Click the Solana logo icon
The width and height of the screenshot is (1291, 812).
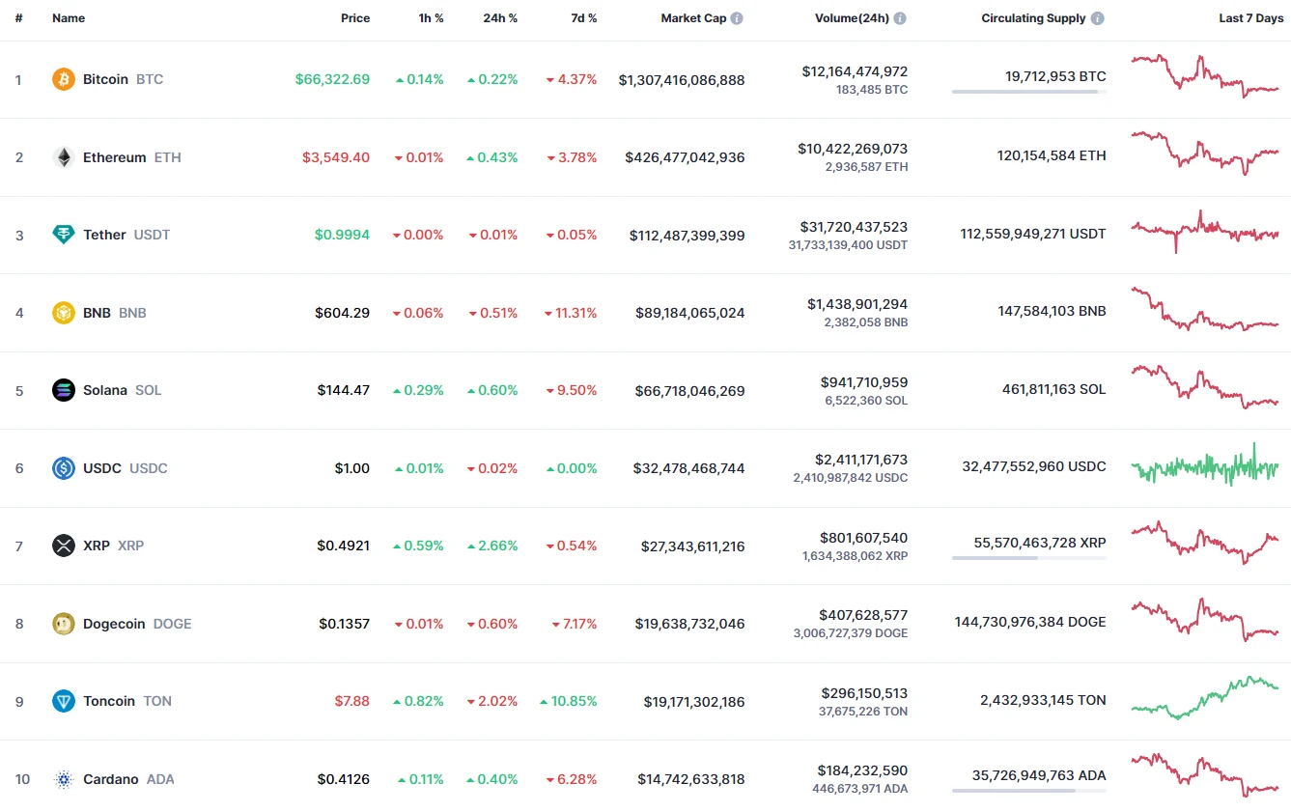coord(64,390)
